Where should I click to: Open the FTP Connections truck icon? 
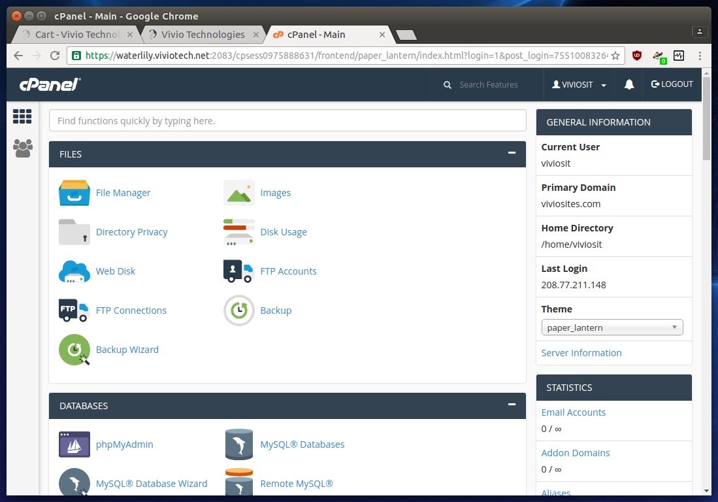coord(73,310)
